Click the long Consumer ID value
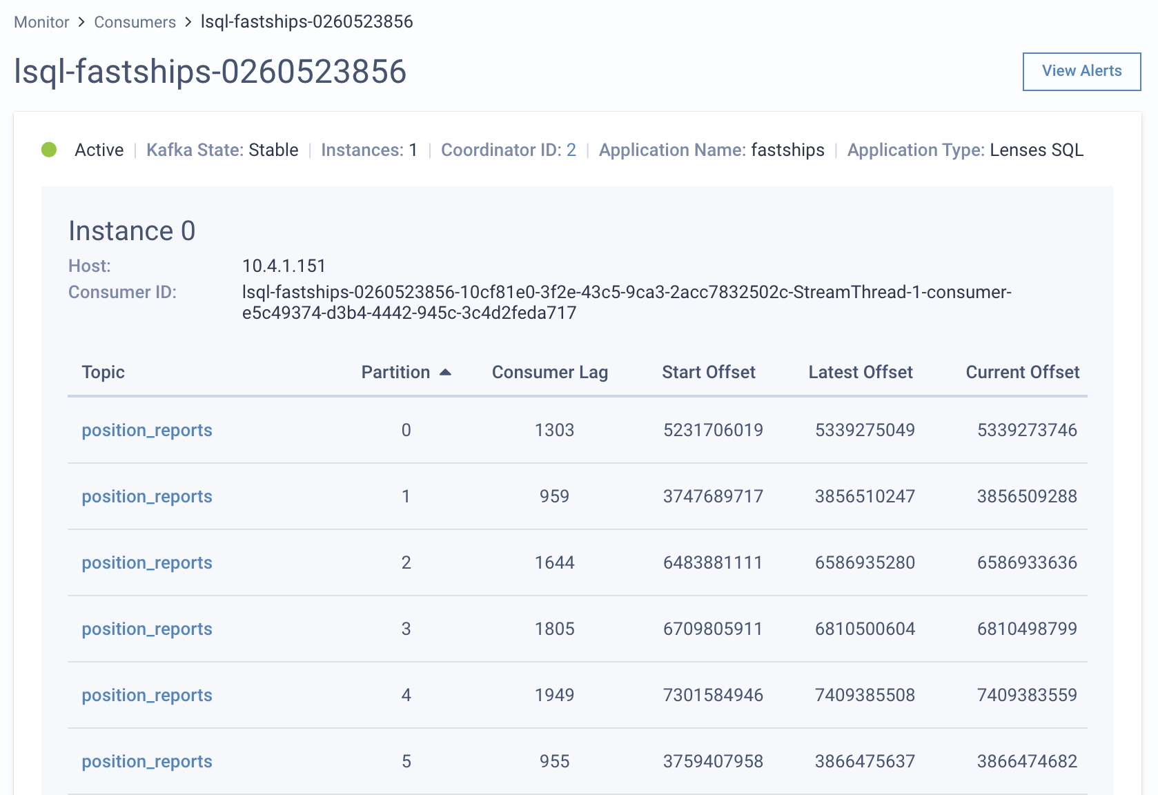1158x795 pixels. pos(627,302)
